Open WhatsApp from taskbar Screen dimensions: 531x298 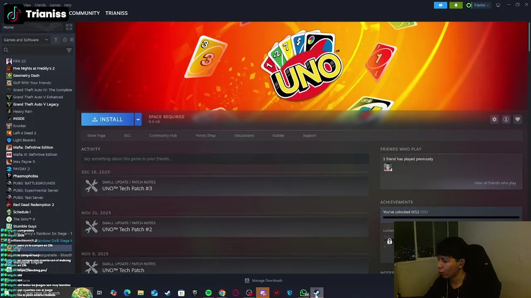pyautogui.click(x=303, y=293)
